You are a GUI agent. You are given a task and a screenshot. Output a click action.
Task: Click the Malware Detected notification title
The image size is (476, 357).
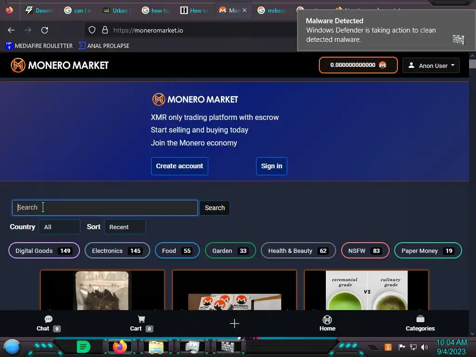[x=335, y=20]
